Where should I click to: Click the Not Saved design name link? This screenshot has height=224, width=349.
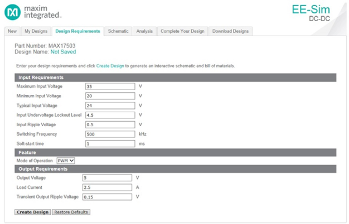[x=63, y=52]
